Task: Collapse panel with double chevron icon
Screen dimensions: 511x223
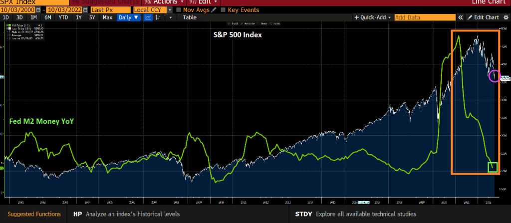Action: coord(460,17)
